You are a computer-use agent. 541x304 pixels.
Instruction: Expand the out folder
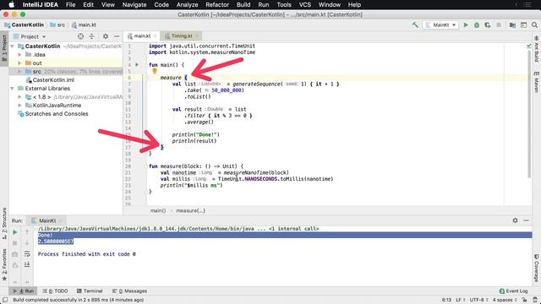pyautogui.click(x=19, y=63)
